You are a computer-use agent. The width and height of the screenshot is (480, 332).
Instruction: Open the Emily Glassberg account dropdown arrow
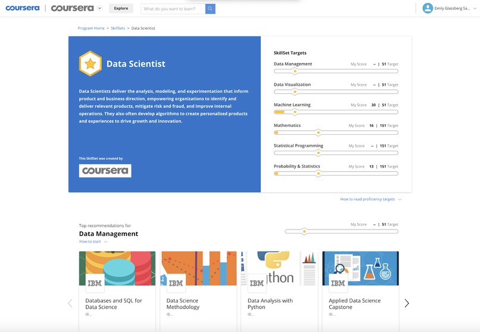475,8
